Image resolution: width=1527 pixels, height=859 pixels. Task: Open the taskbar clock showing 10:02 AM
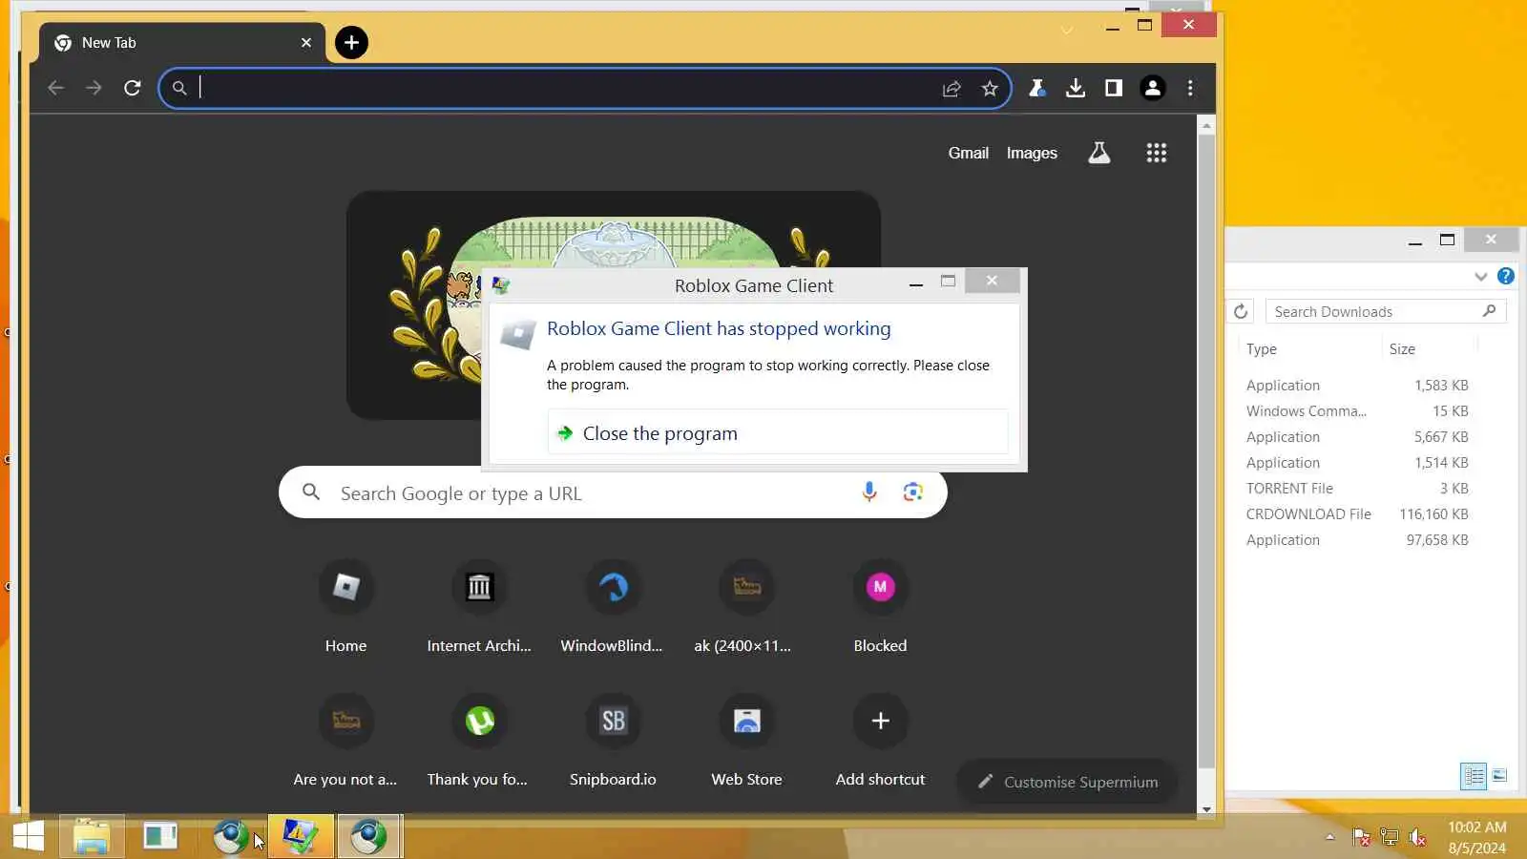point(1477,837)
